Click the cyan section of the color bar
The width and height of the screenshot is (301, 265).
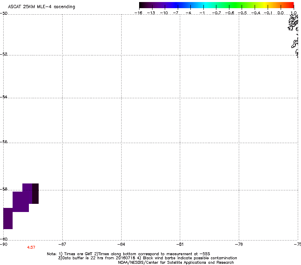(x=205, y=5)
